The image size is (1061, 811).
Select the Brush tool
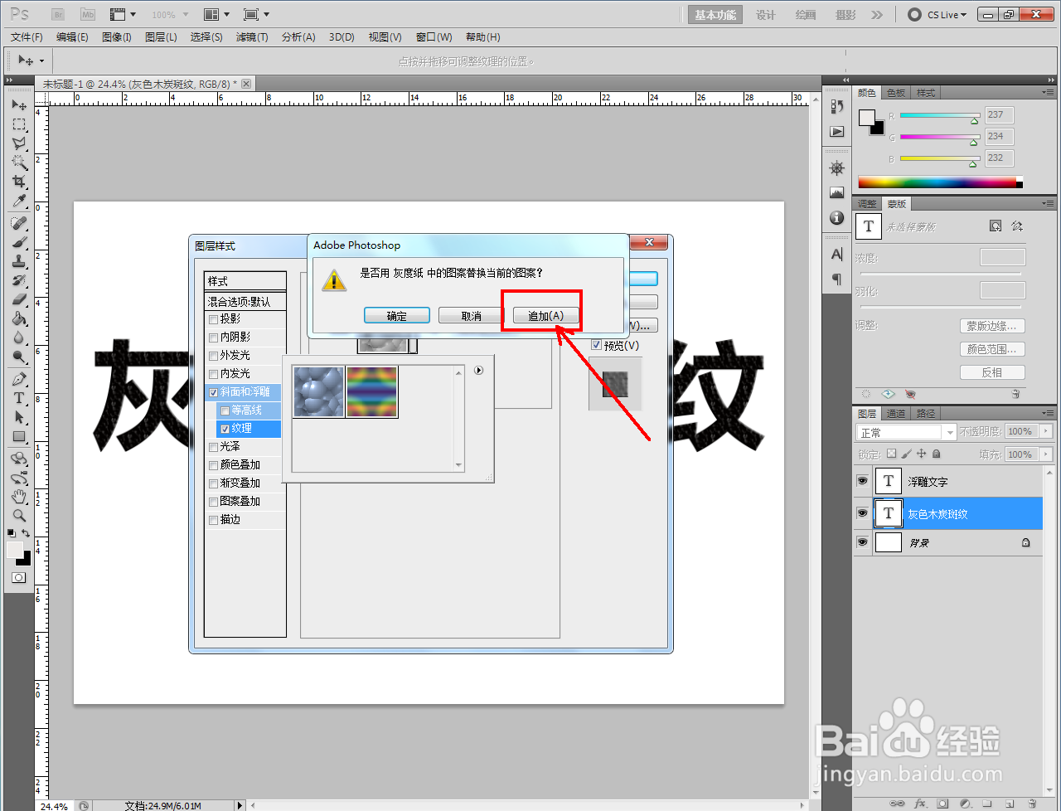coord(19,243)
